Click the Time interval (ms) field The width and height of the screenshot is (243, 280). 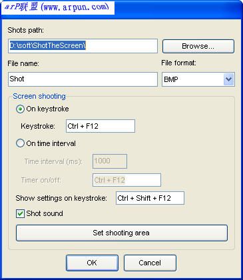pyautogui.click(x=110, y=161)
